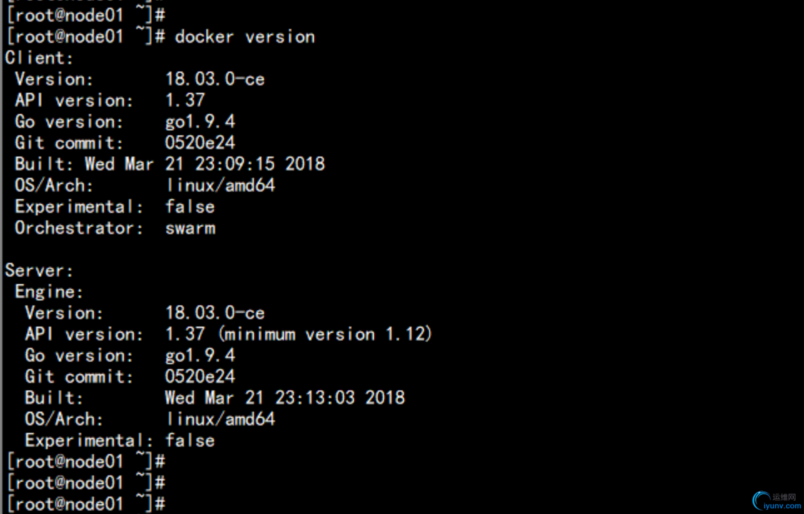
Task: Click the Client built time 23:09:15
Action: tap(235, 164)
